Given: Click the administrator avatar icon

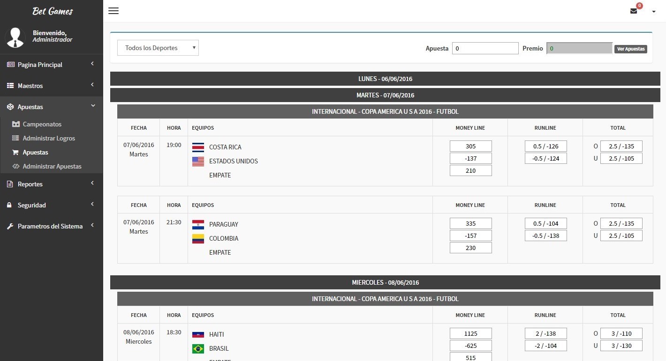Looking at the screenshot, I should pyautogui.click(x=15, y=37).
